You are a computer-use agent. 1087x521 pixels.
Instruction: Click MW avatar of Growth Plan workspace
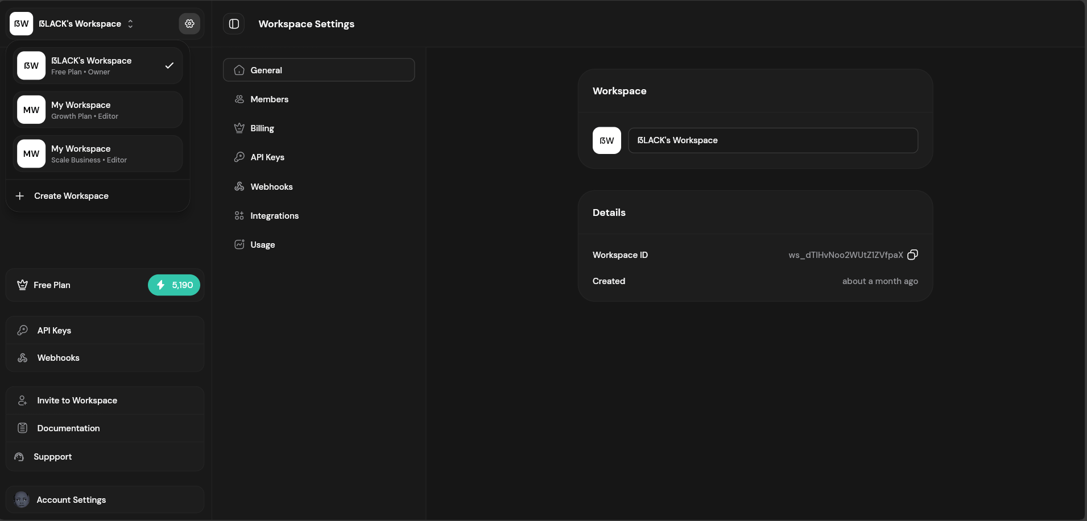[31, 110]
